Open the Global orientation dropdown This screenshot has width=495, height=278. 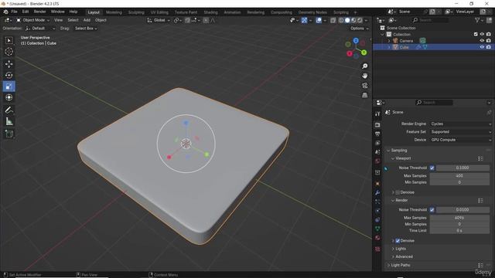coord(159,20)
